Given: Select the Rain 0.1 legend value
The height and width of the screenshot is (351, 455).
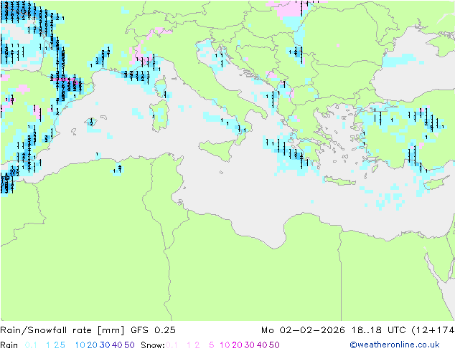Looking at the screenshot, I should coord(31,345).
